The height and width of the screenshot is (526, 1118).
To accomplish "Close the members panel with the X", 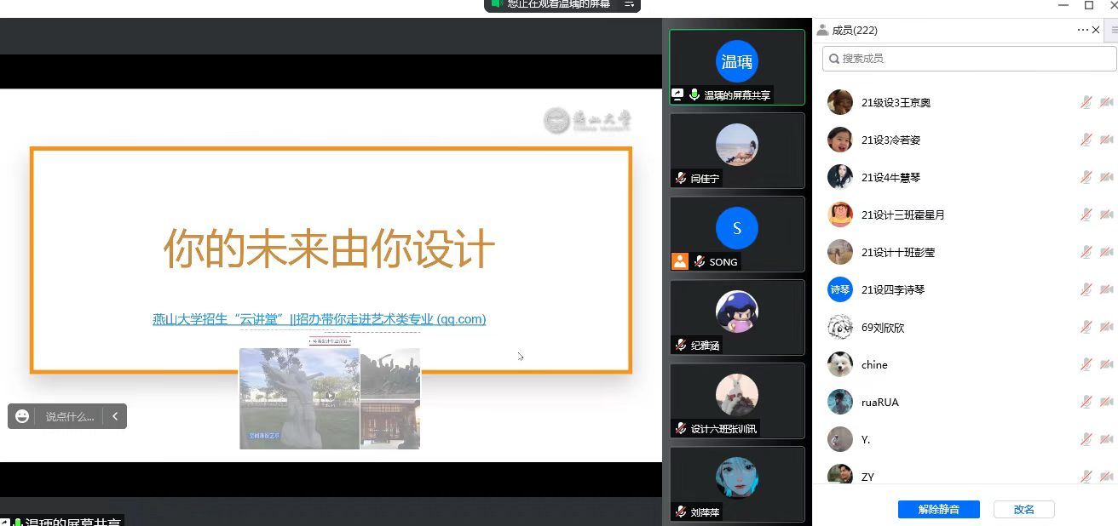I will 1096,30.
